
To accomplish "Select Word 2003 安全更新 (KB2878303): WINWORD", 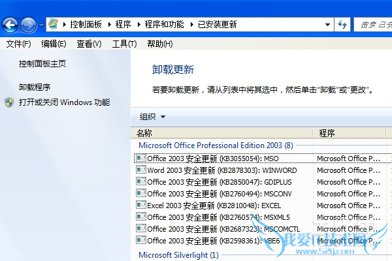I will (x=222, y=170).
